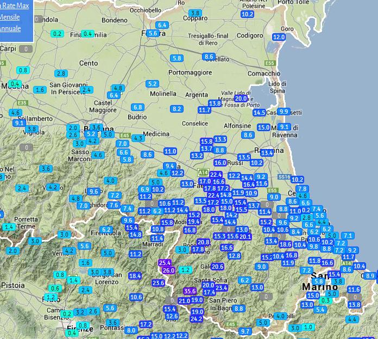The width and height of the screenshot is (378, 339).
Task: Click the 16.0 marker near Russi
Action: tap(220, 163)
